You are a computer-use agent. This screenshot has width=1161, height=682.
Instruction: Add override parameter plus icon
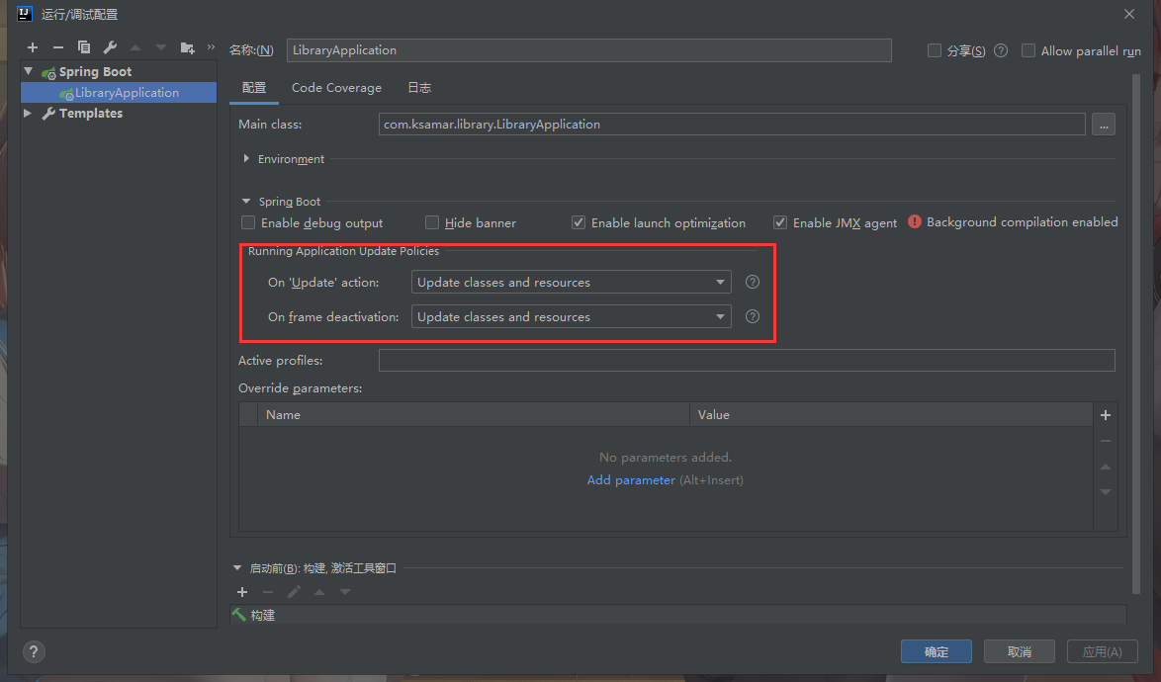pyautogui.click(x=1106, y=415)
